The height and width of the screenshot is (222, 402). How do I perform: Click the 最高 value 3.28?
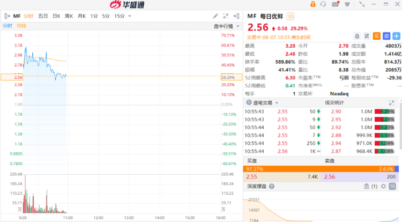(290, 46)
